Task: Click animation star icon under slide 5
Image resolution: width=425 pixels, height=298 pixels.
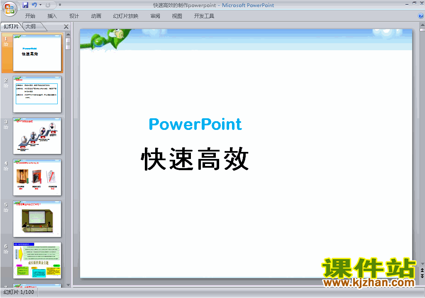Action: pyautogui.click(x=6, y=210)
